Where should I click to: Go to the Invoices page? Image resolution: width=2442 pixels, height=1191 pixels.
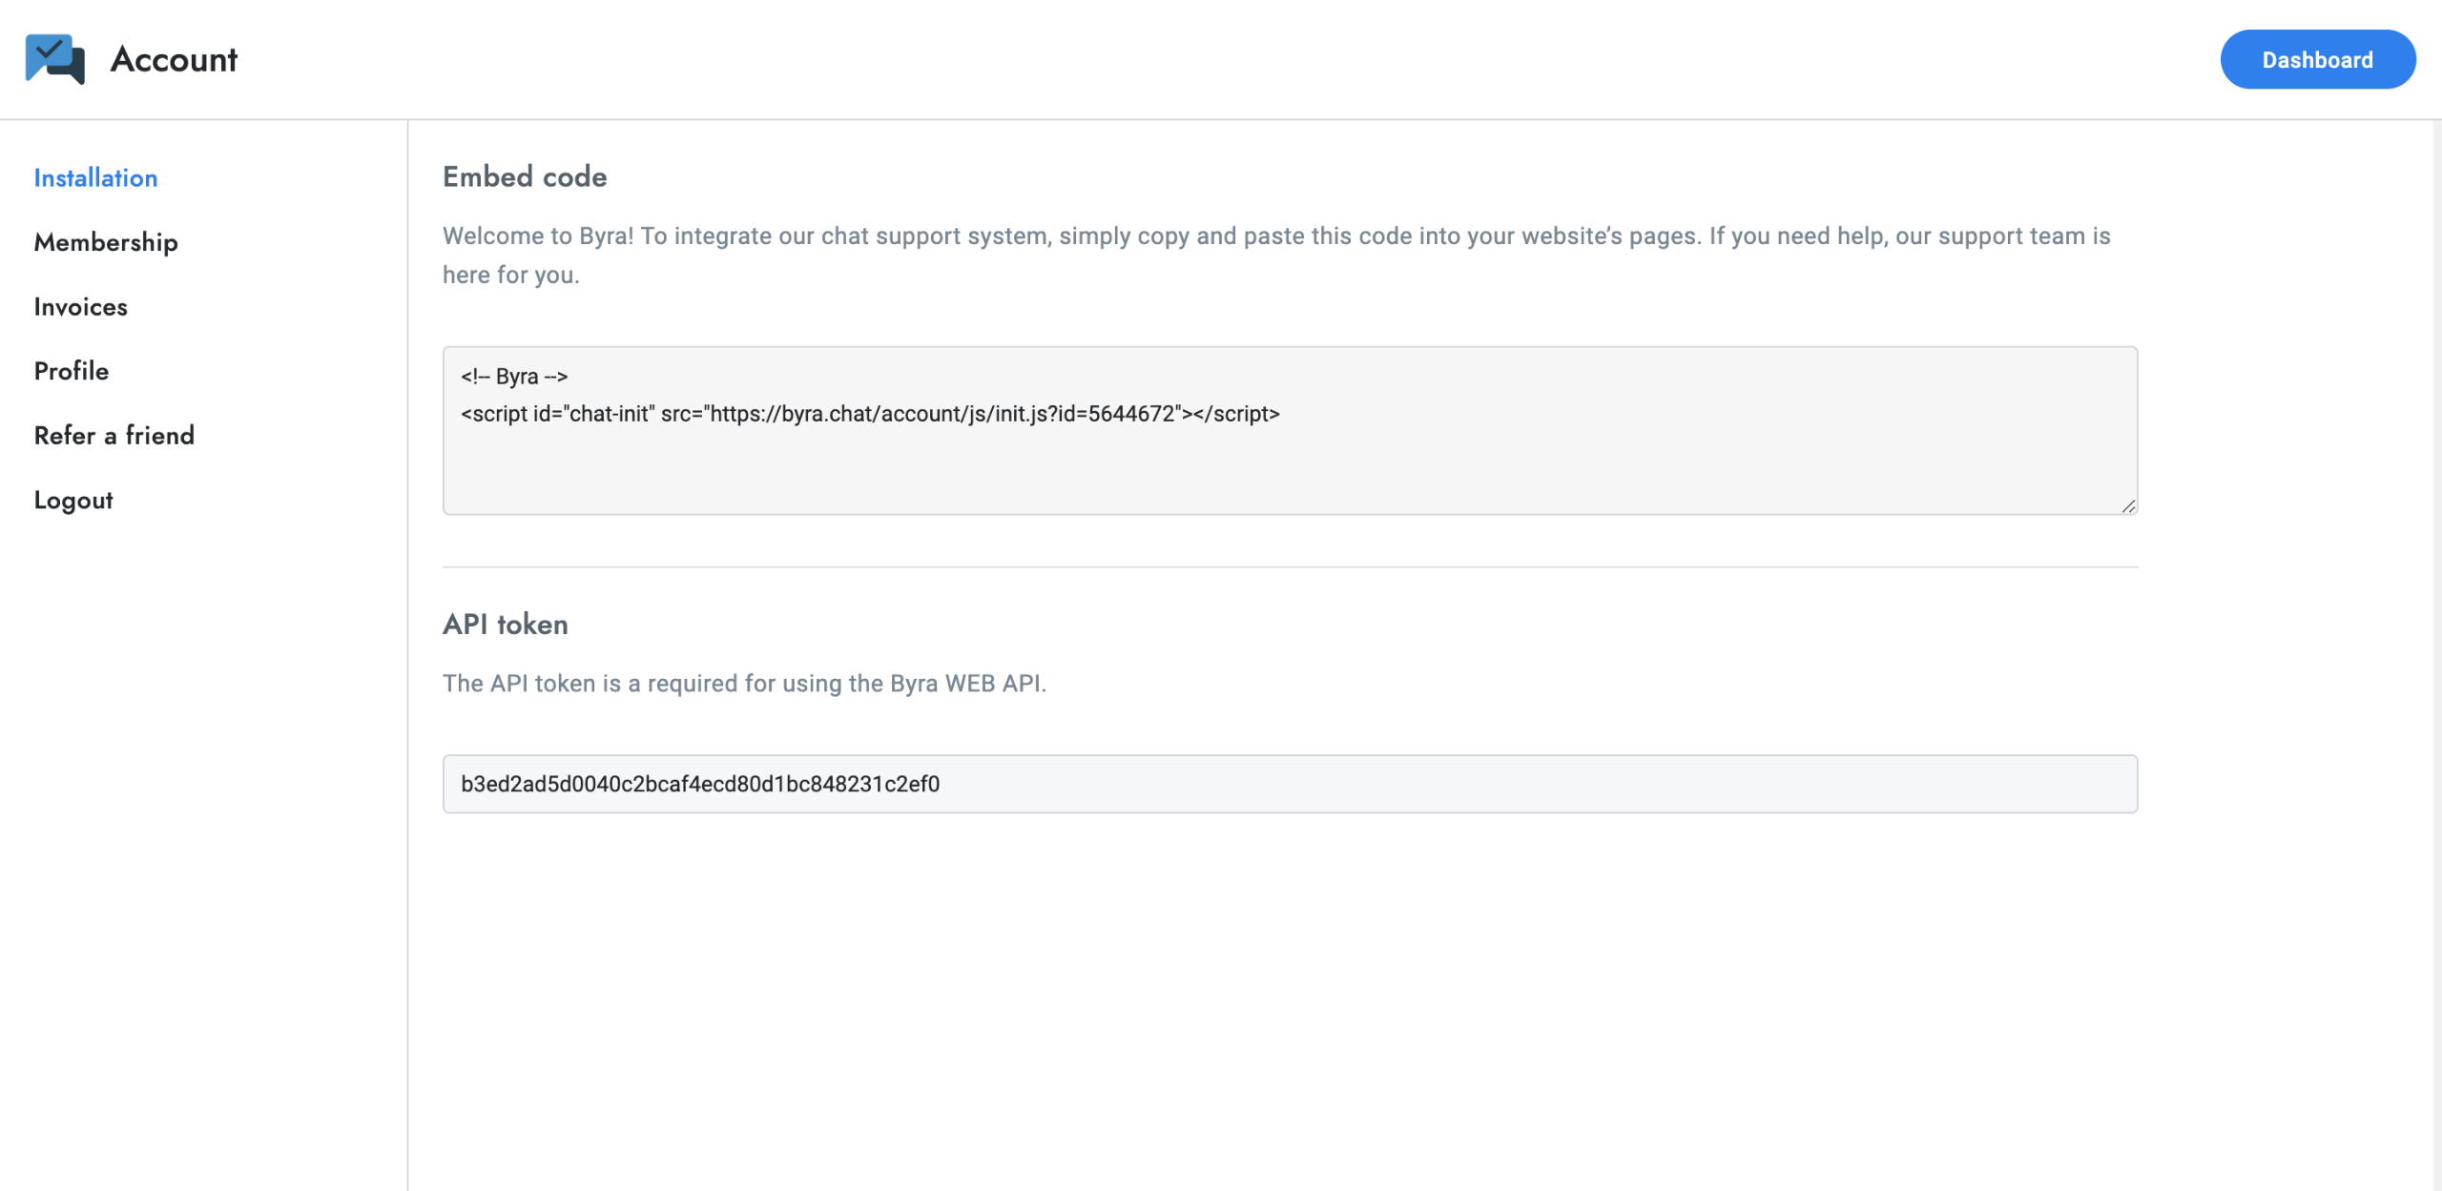[80, 307]
